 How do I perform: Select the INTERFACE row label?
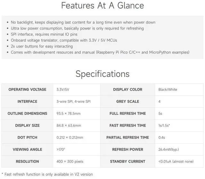[x=27, y=101]
